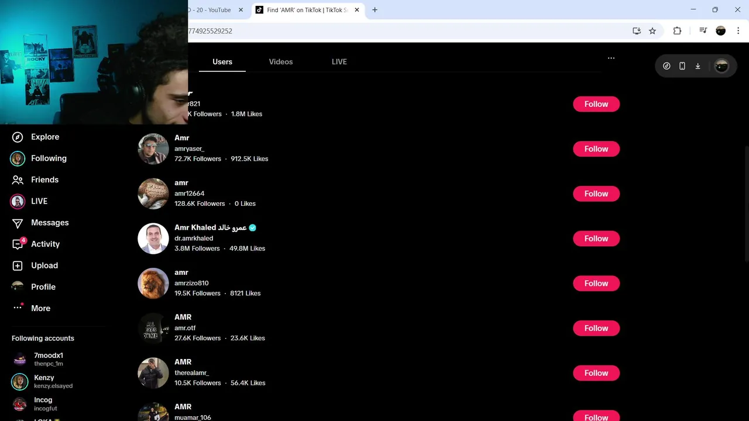Open a new browser tab
The image size is (749, 421).
(374, 10)
